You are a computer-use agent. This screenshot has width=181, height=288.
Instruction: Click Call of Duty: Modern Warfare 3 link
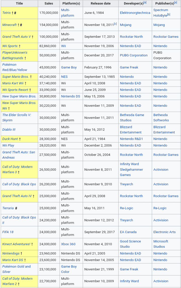click(17, 169)
